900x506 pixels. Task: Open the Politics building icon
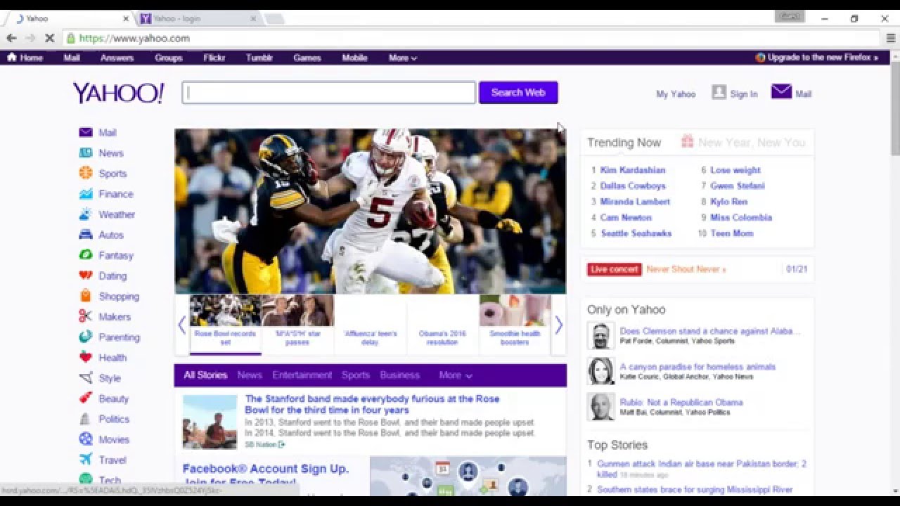[86, 419]
